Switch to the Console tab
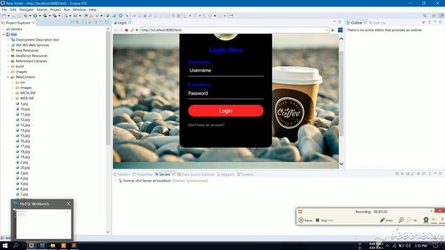 (x=245, y=174)
